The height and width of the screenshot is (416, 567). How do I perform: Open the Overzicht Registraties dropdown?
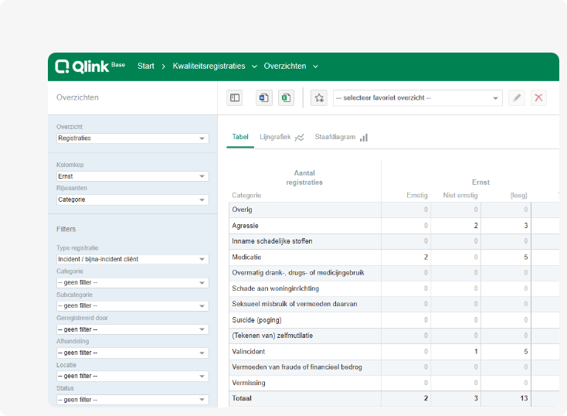pos(133,138)
